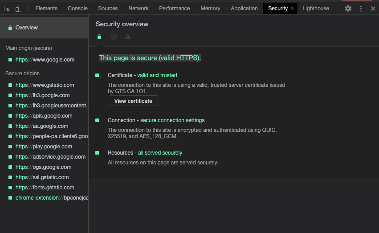The image size is (379, 233).
Task: Click the info circle icon in overview
Action: pos(114,37)
